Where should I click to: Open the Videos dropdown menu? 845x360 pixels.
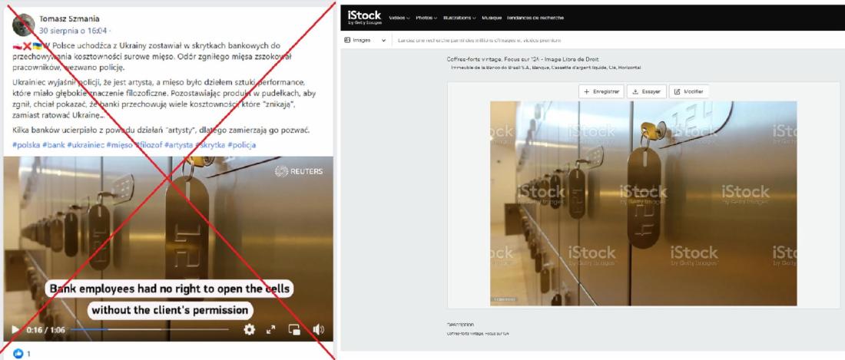click(x=399, y=18)
